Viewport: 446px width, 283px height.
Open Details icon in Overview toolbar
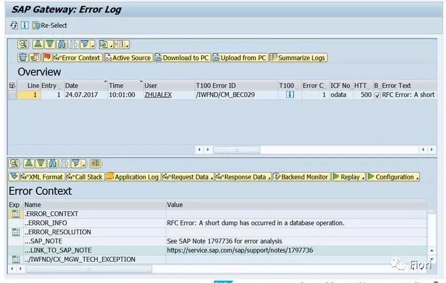tap(23, 45)
